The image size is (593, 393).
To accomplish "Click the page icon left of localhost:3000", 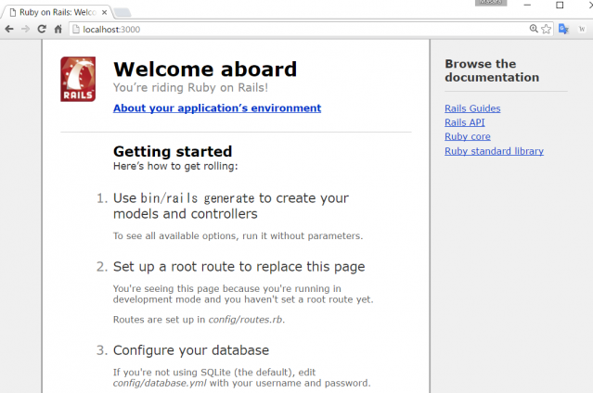I will 76,29.
